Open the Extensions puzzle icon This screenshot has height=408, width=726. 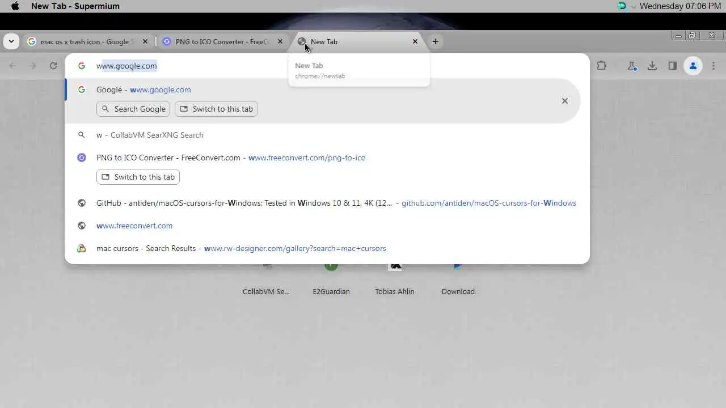click(x=602, y=66)
